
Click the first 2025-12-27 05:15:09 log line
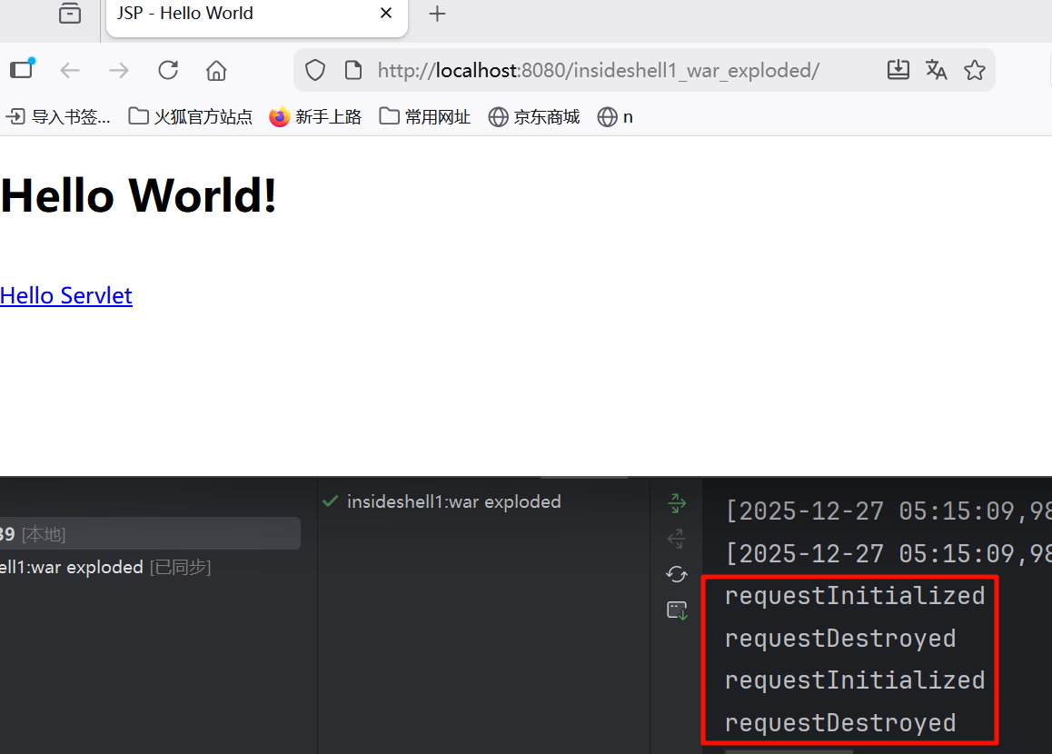click(x=888, y=511)
